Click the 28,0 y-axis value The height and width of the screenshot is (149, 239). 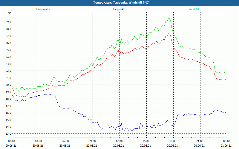coord(9,29)
